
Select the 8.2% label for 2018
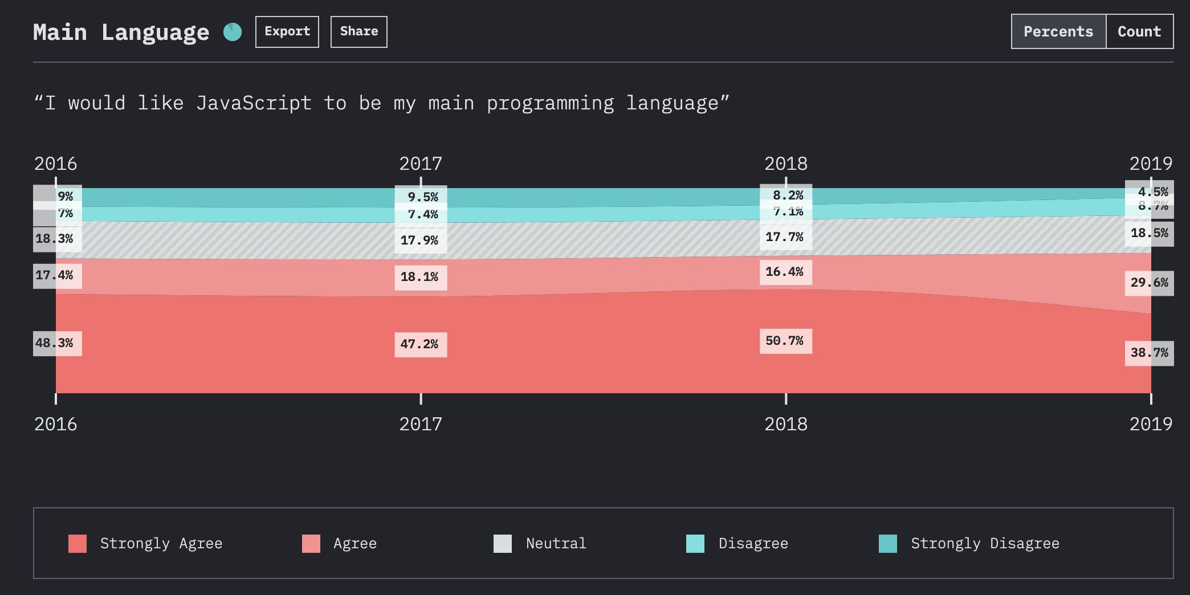[786, 195]
